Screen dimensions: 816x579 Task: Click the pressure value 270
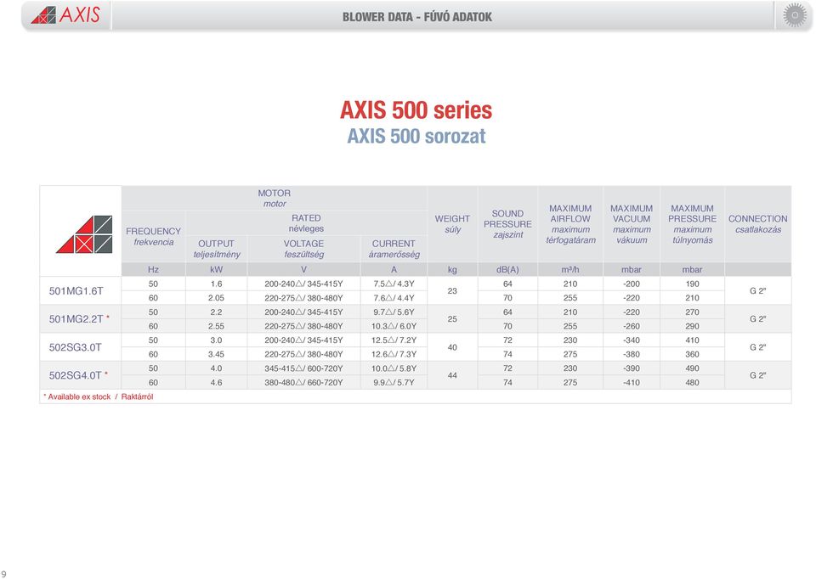click(692, 312)
